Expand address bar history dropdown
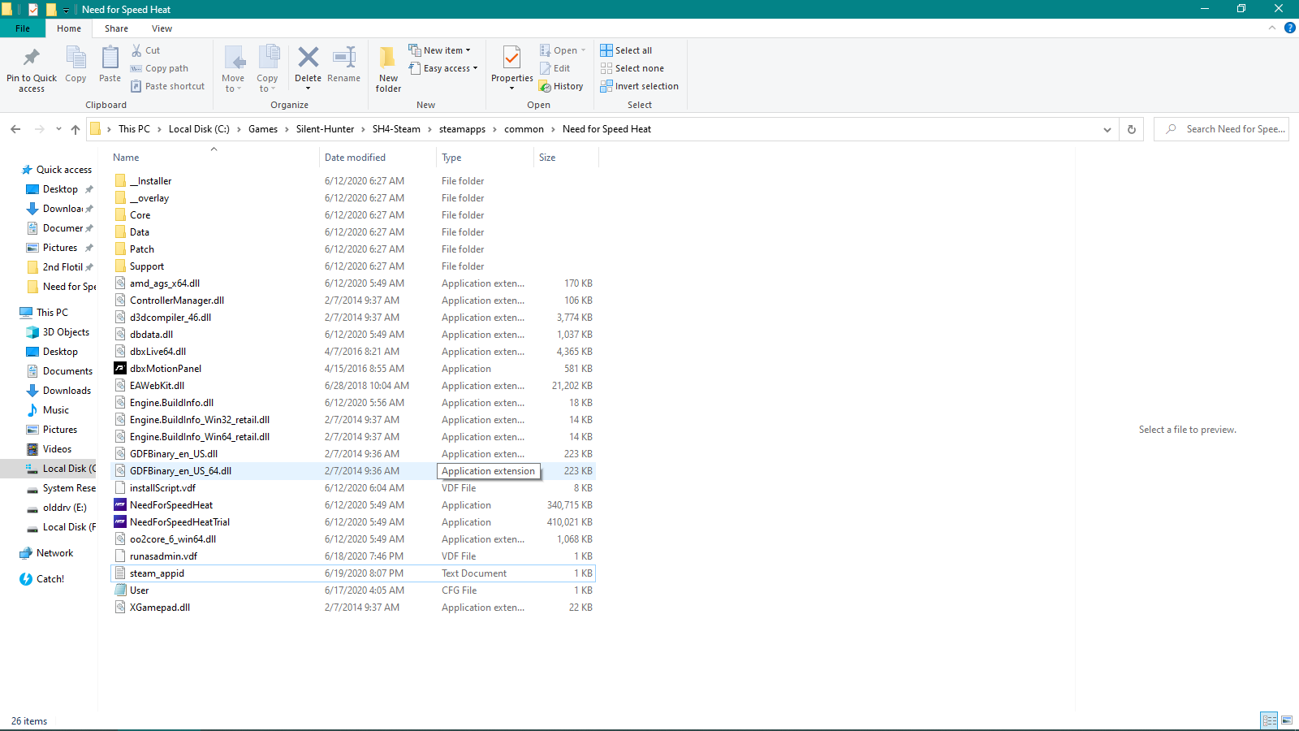The image size is (1299, 731). tap(1107, 129)
